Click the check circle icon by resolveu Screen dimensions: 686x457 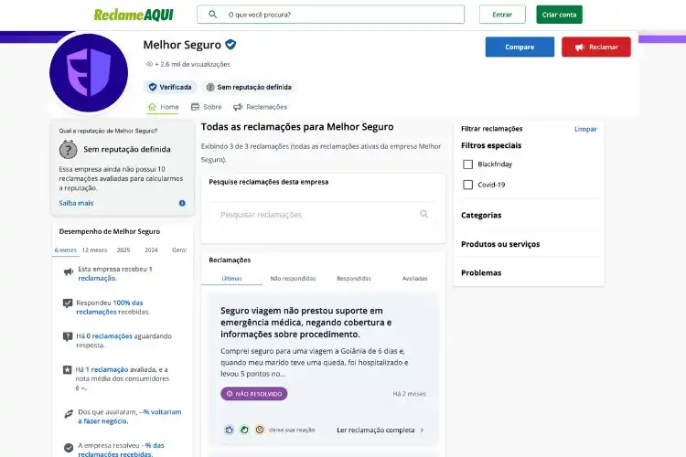69,447
